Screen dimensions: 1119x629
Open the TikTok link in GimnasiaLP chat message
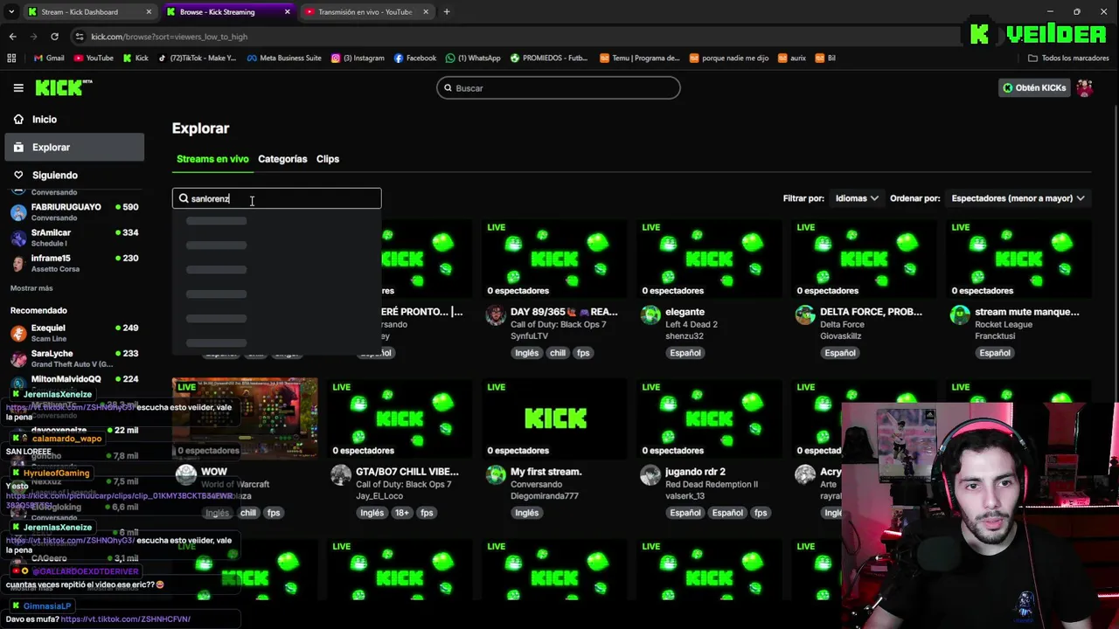[x=126, y=619]
